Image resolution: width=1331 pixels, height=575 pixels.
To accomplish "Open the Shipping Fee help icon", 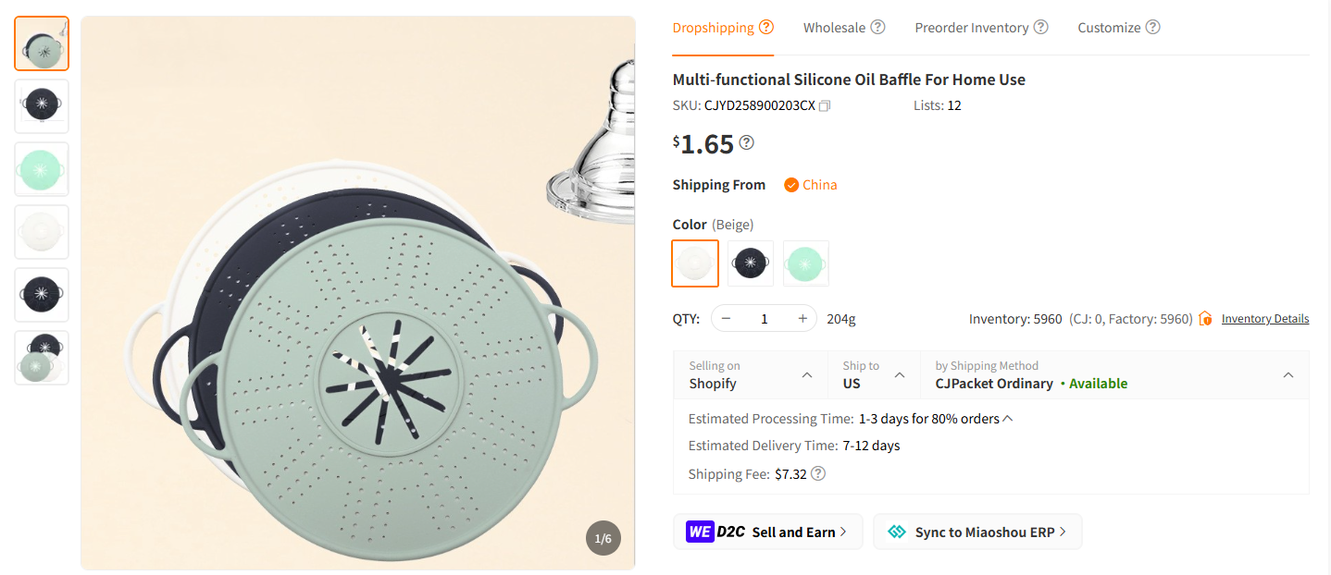I will 818,473.
